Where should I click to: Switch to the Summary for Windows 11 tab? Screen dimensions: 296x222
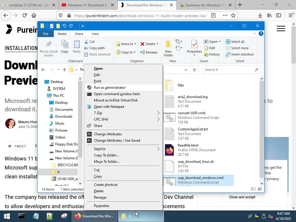(x=206, y=5)
